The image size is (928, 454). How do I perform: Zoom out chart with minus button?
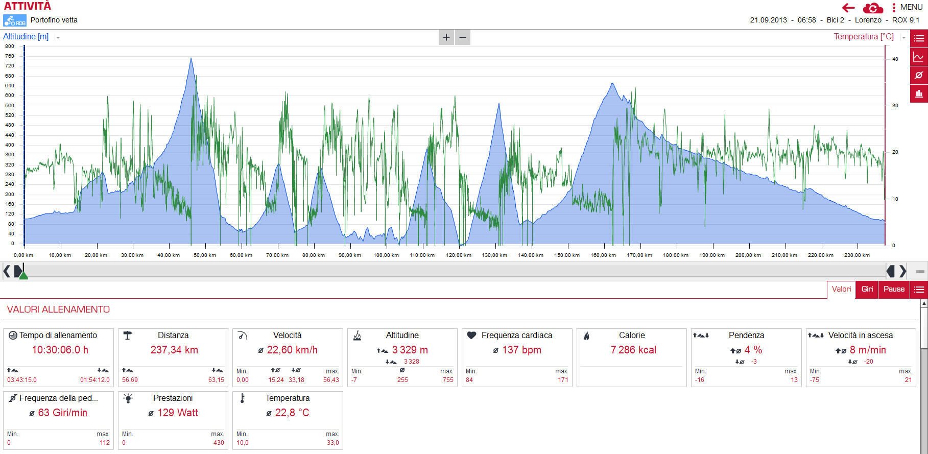[x=463, y=37]
